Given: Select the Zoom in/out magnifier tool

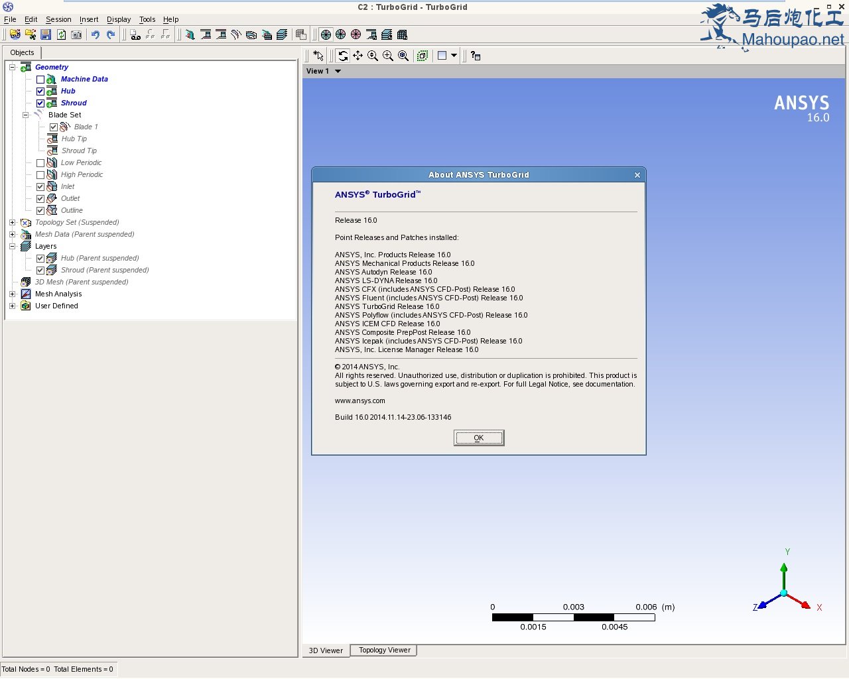Looking at the screenshot, I should (373, 56).
